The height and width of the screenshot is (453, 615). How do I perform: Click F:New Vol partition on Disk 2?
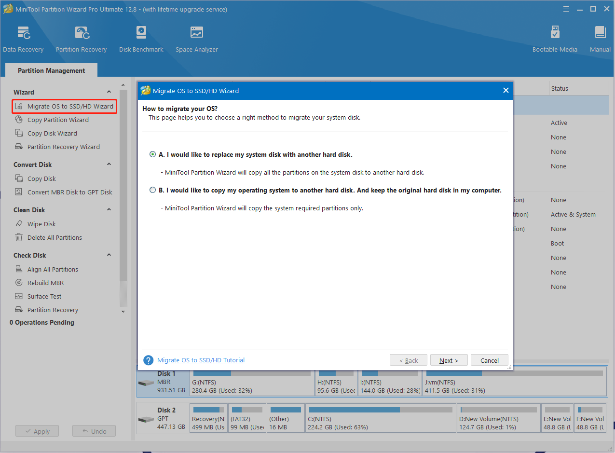590,418
